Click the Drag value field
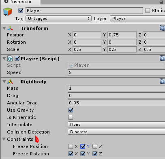This screenshot has width=165, height=159. click(x=116, y=95)
